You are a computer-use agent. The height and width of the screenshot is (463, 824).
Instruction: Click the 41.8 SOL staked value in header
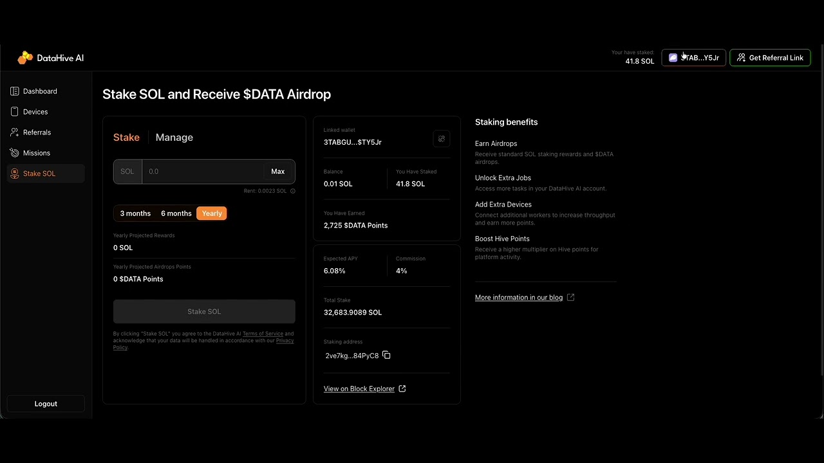point(640,61)
